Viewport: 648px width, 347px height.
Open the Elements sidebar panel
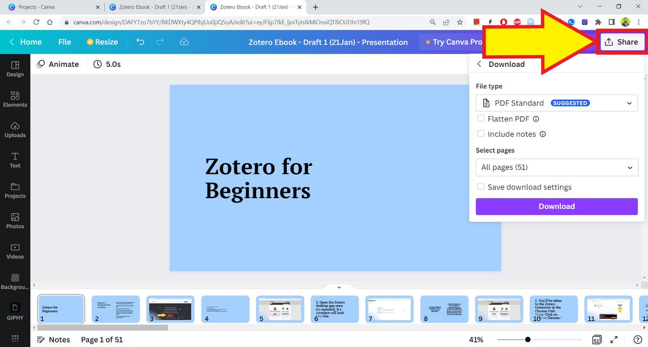point(15,98)
